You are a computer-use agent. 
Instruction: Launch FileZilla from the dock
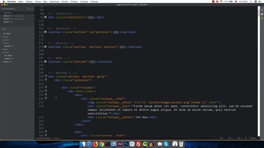139,144
